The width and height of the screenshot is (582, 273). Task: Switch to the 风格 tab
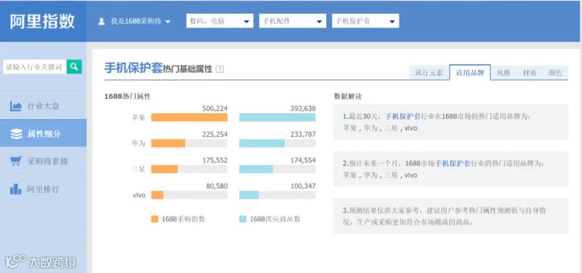point(504,73)
